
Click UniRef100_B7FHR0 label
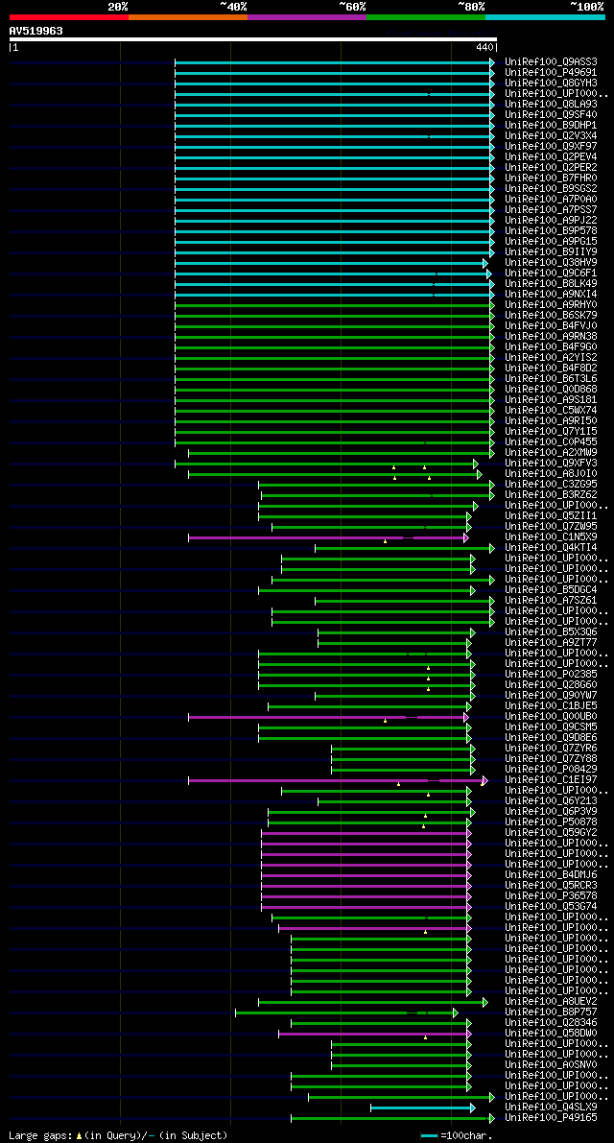tap(551, 179)
